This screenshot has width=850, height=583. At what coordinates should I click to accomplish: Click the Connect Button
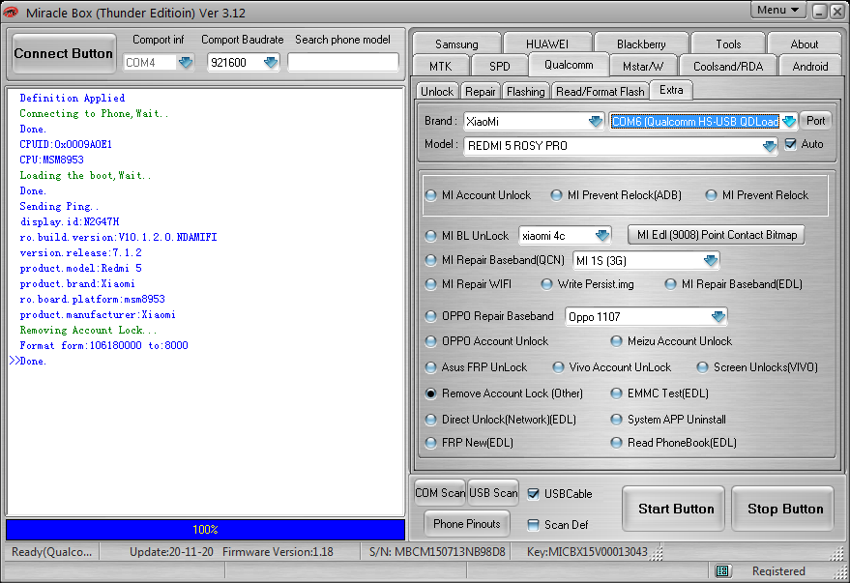click(64, 53)
